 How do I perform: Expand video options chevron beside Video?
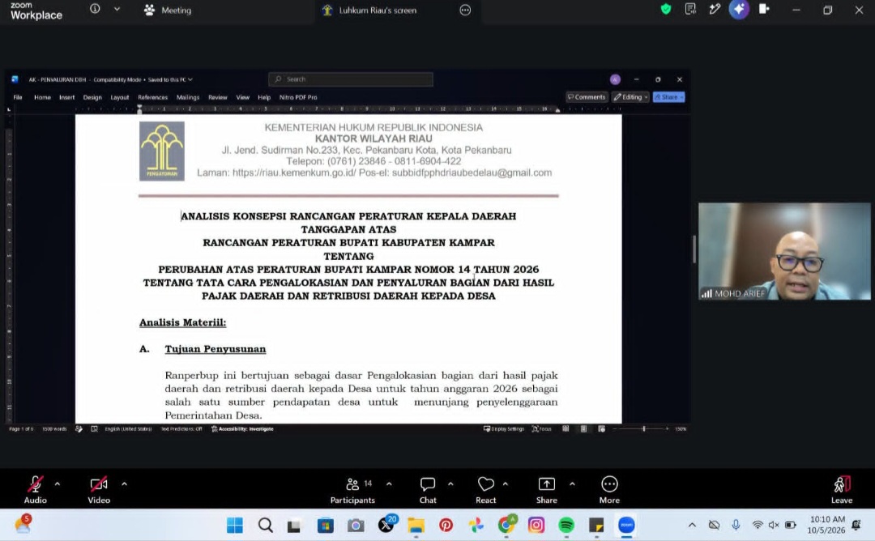pos(124,484)
